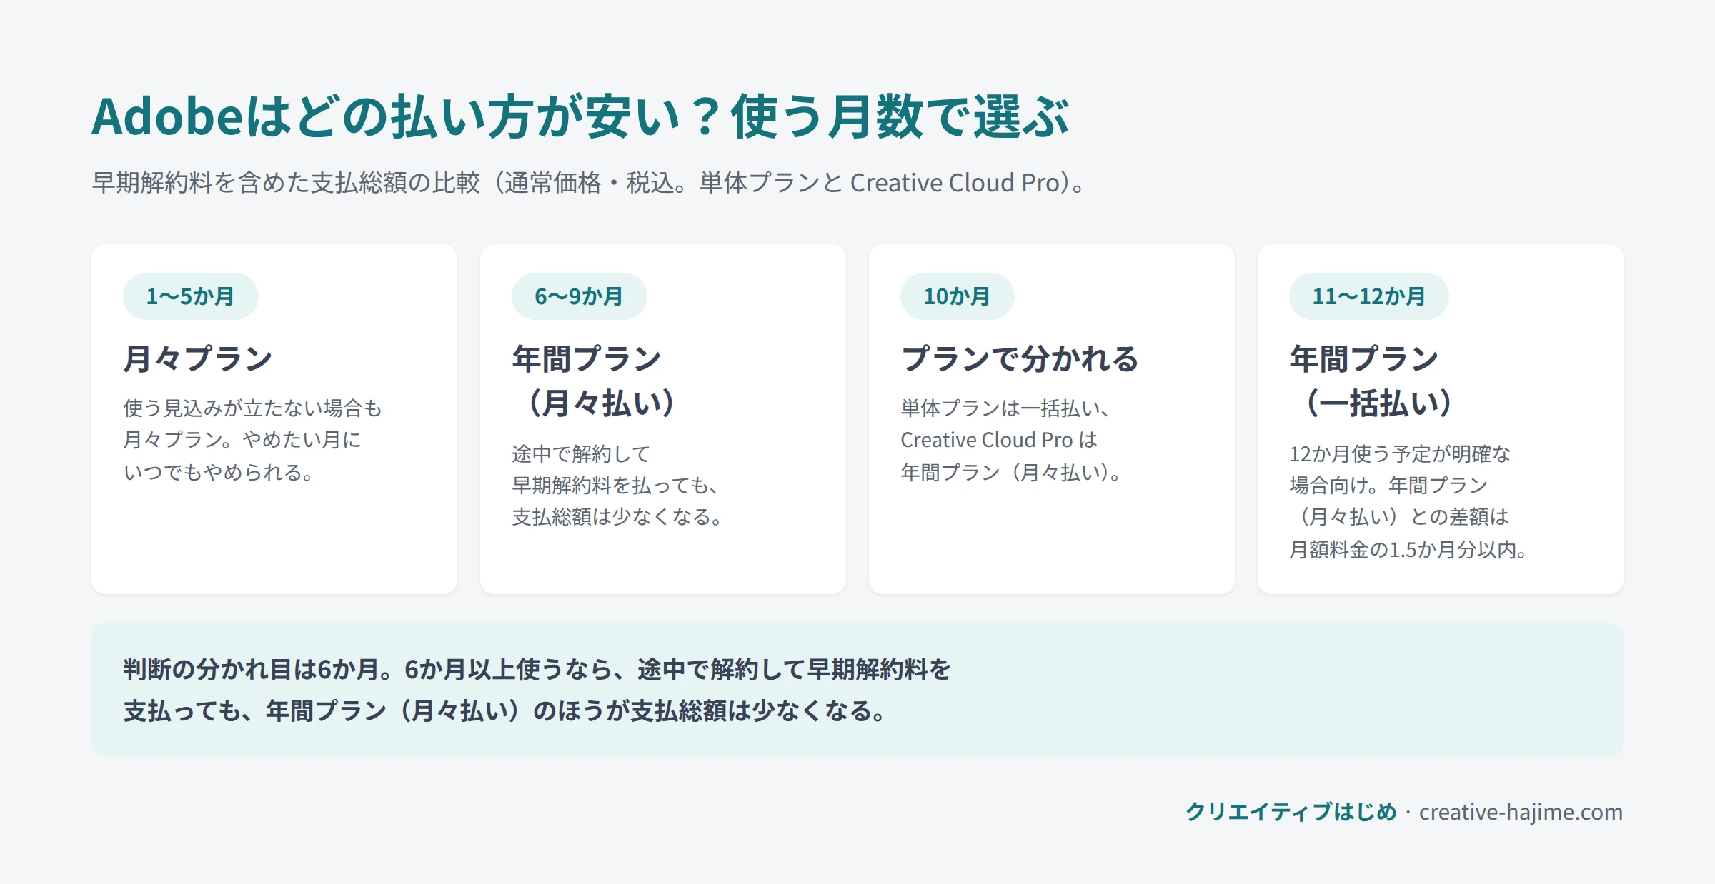Open the creative-hajime.com link
Screen dimensions: 1715x884
click(1521, 812)
